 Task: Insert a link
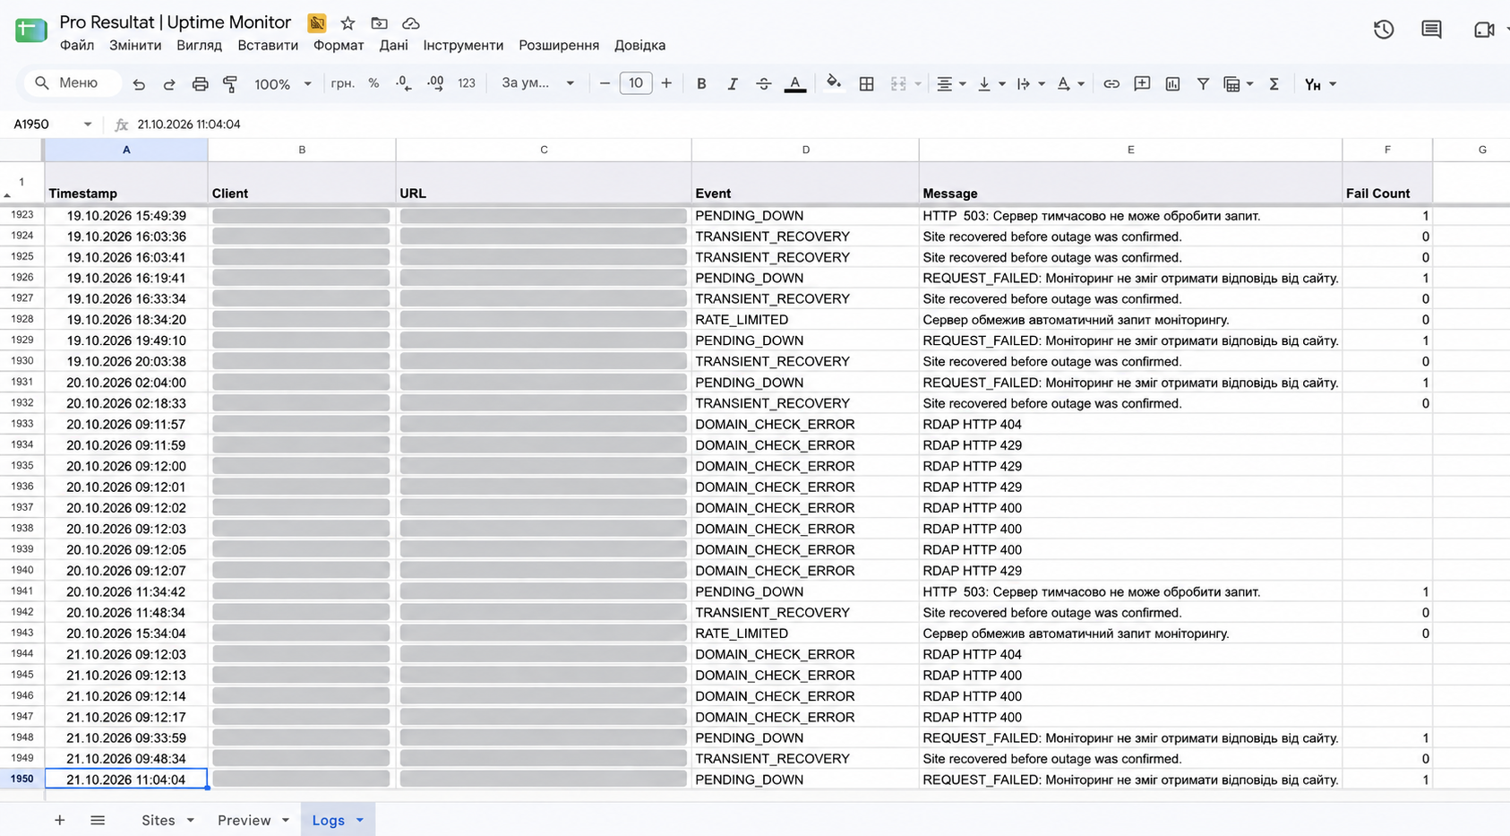coord(1111,84)
